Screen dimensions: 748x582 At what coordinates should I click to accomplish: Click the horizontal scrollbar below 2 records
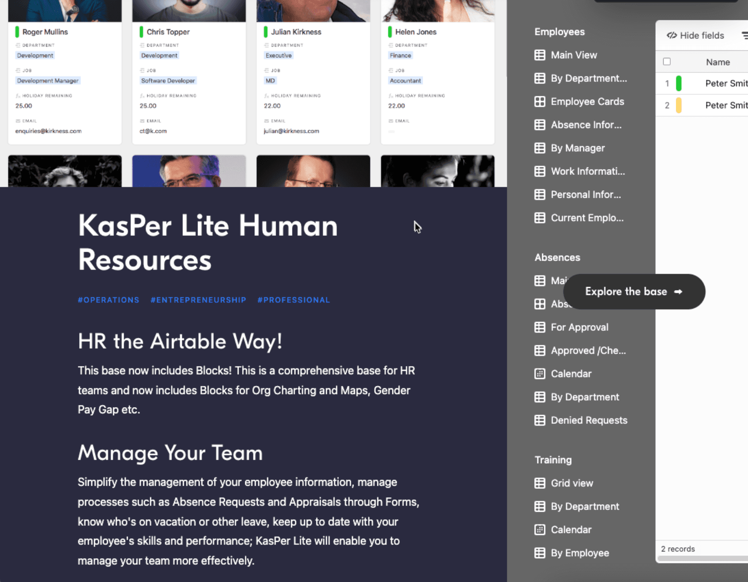click(x=702, y=559)
